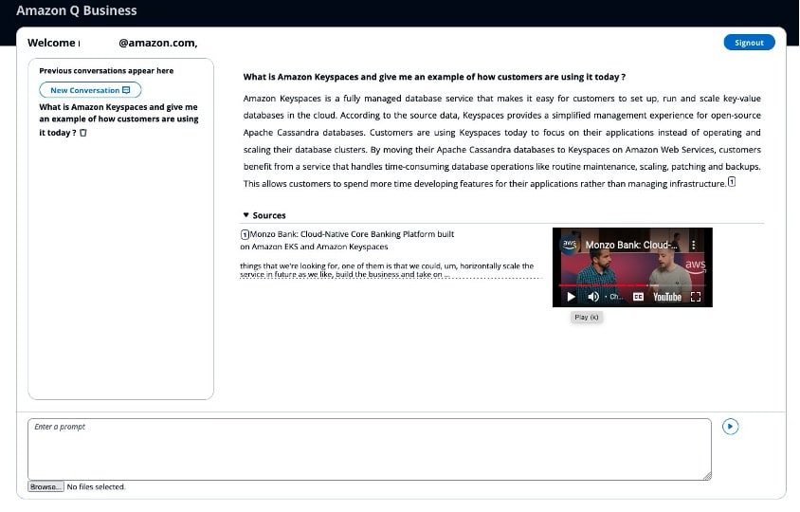The width and height of the screenshot is (800, 512).
Task: Click the Amazon Q Business header title
Action: pyautogui.click(x=77, y=10)
